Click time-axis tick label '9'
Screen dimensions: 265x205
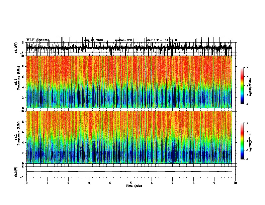(x=214, y=183)
